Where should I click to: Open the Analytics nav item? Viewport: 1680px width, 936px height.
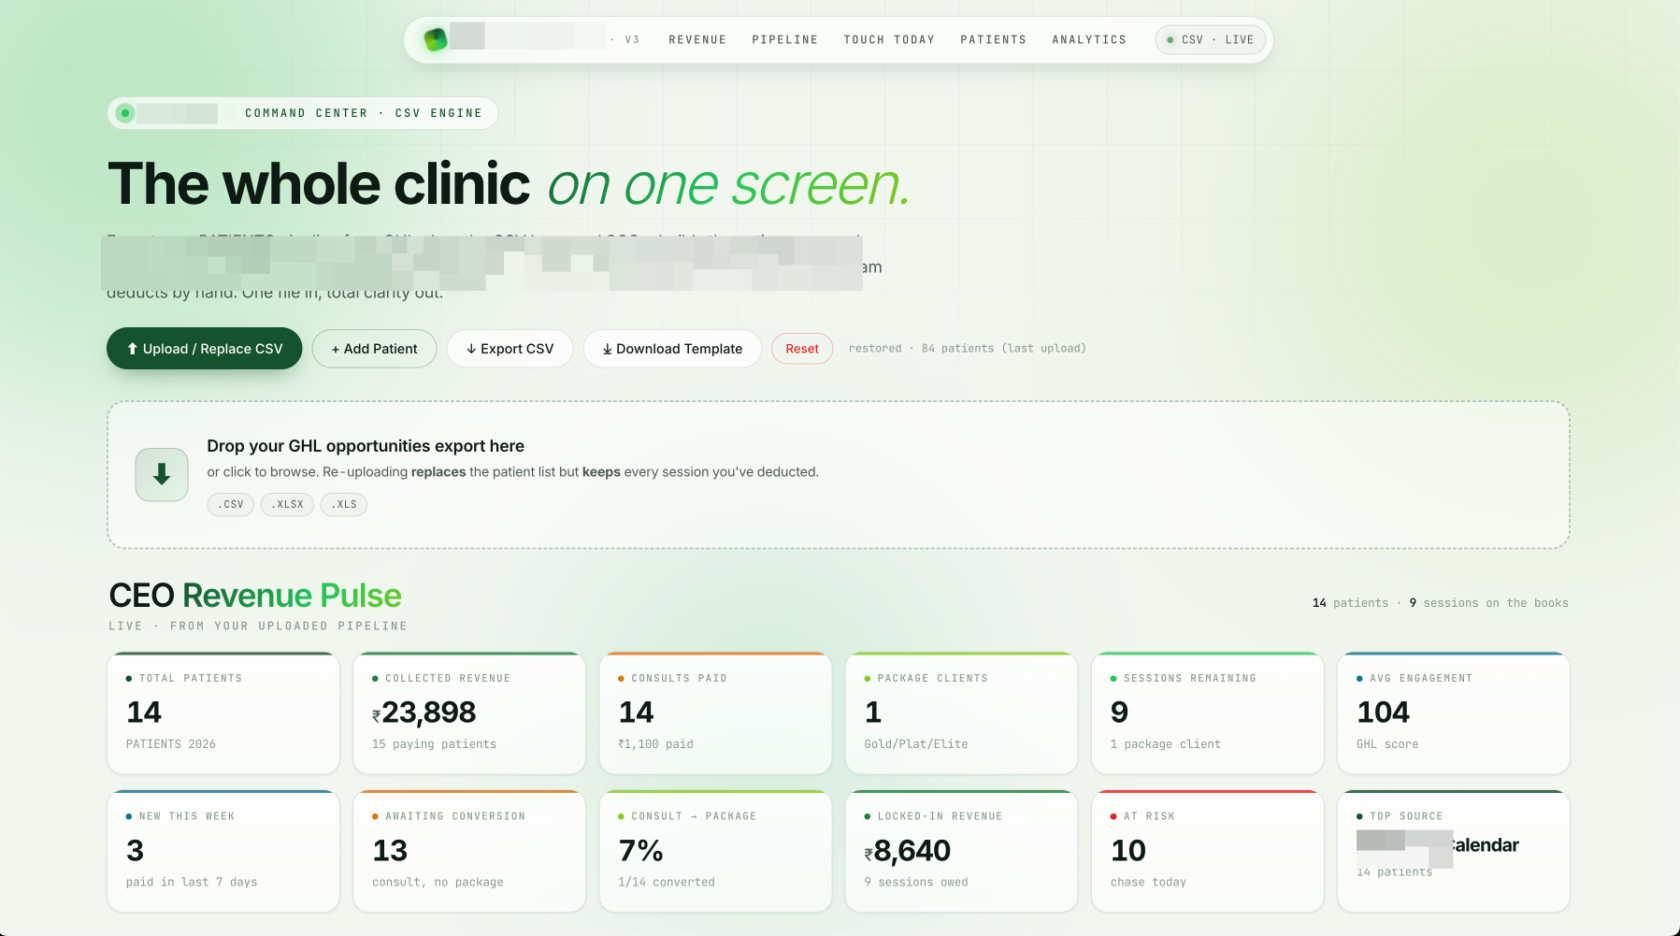(x=1089, y=40)
